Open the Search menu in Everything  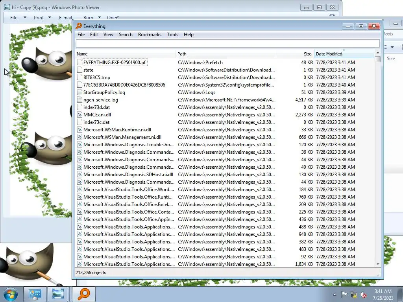126,35
